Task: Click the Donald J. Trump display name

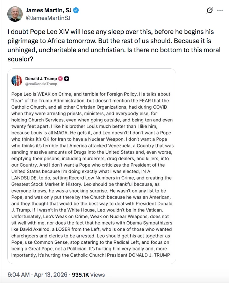Action: click(41, 79)
